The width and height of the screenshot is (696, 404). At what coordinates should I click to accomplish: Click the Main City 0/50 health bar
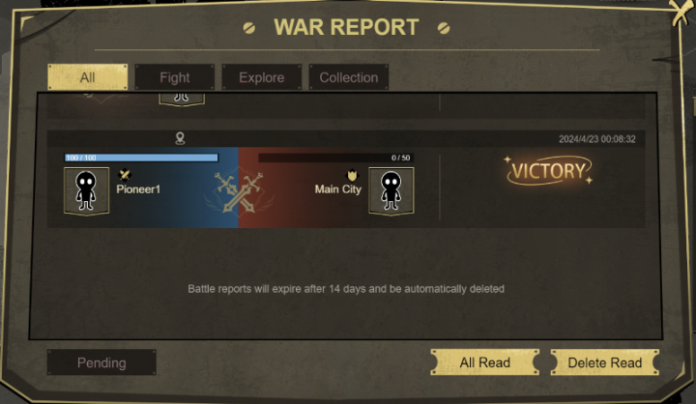[335, 158]
